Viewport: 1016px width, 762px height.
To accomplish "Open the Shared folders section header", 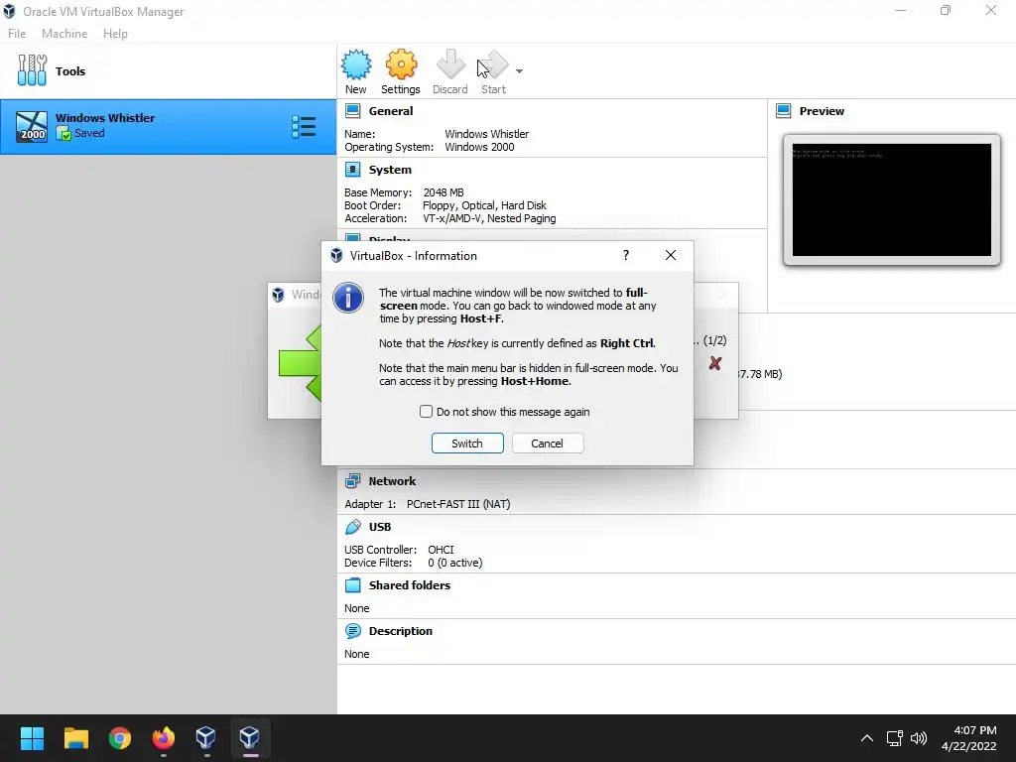I will click(x=410, y=585).
